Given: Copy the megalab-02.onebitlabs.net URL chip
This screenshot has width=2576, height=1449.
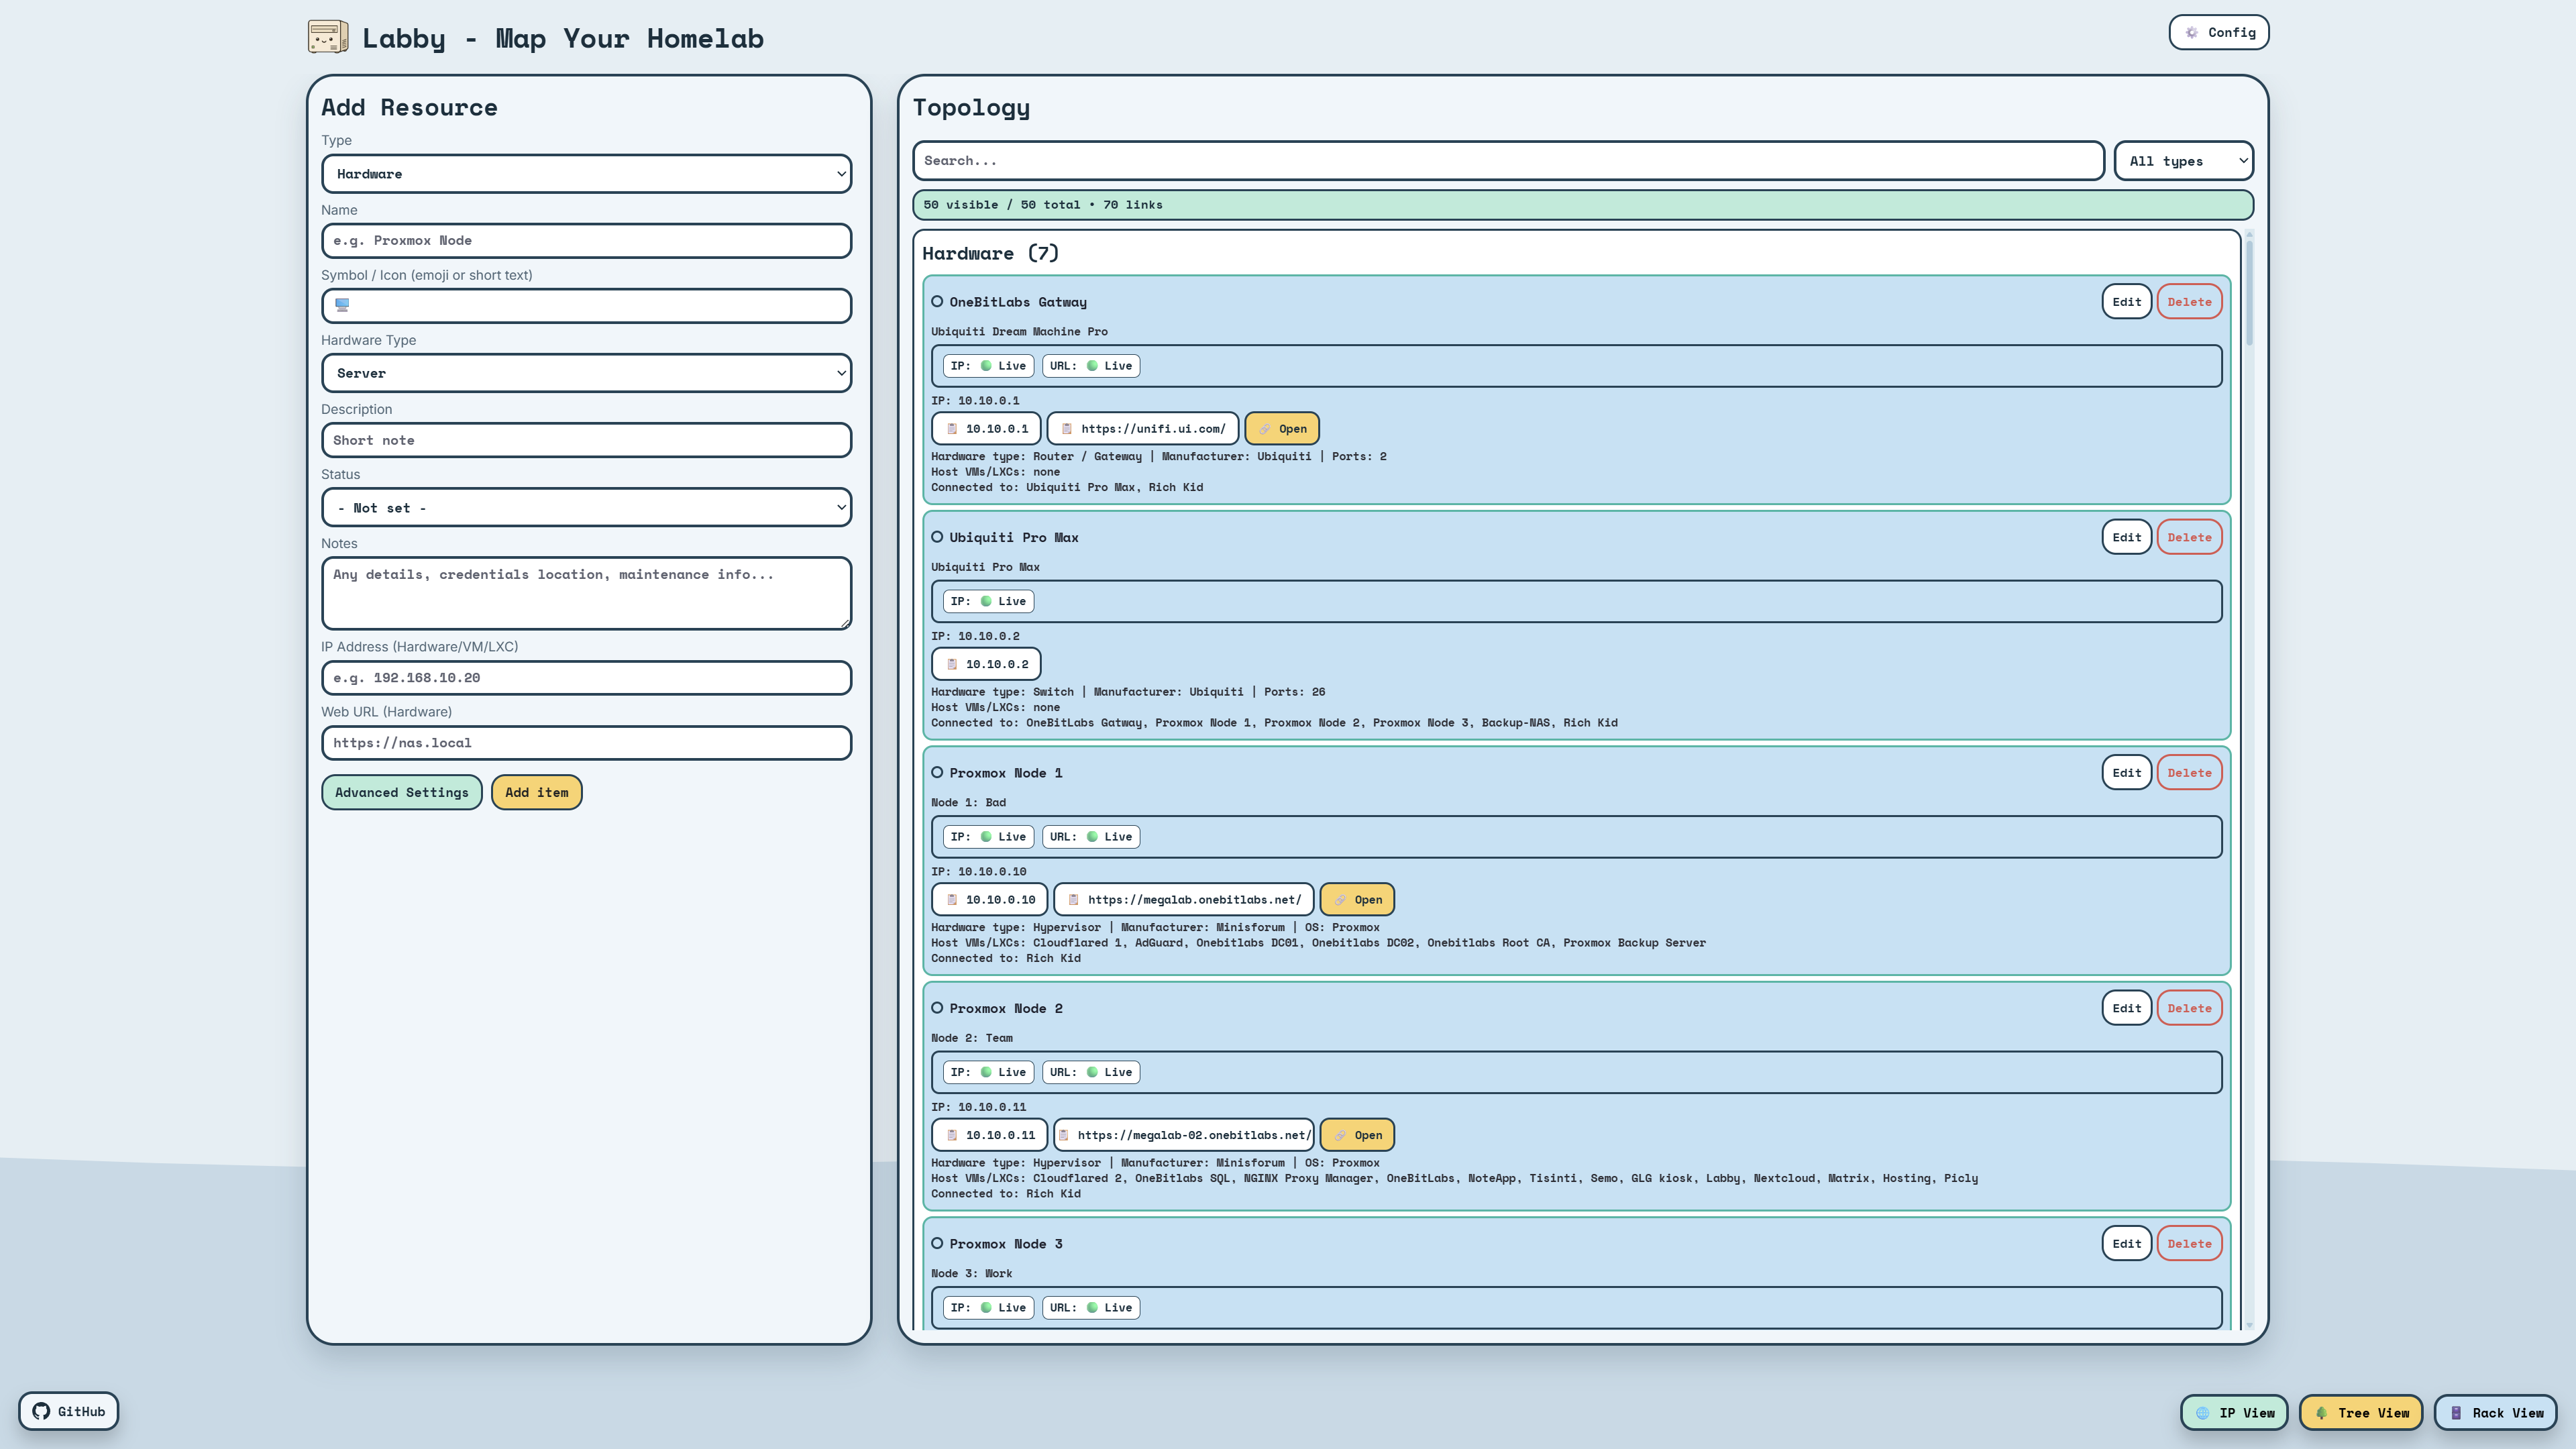Looking at the screenshot, I should (1184, 1135).
